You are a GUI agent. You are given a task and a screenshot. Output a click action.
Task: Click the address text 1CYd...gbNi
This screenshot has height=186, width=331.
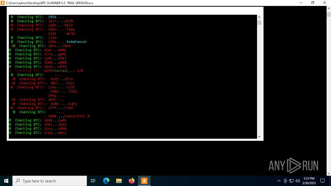pos(55,54)
